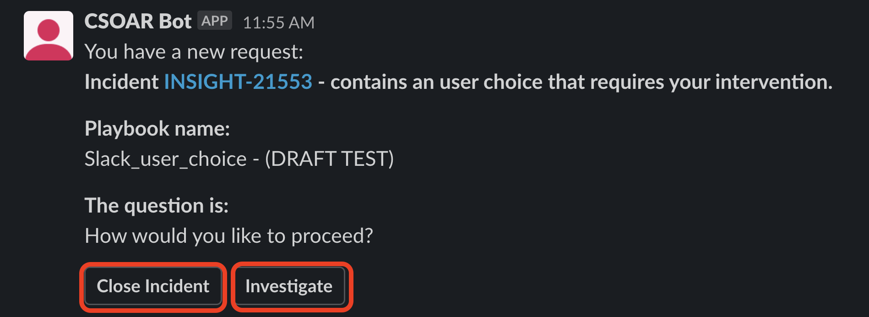Click the word "Bot" in the sender name
The width and height of the screenshot is (869, 317).
pos(175,22)
